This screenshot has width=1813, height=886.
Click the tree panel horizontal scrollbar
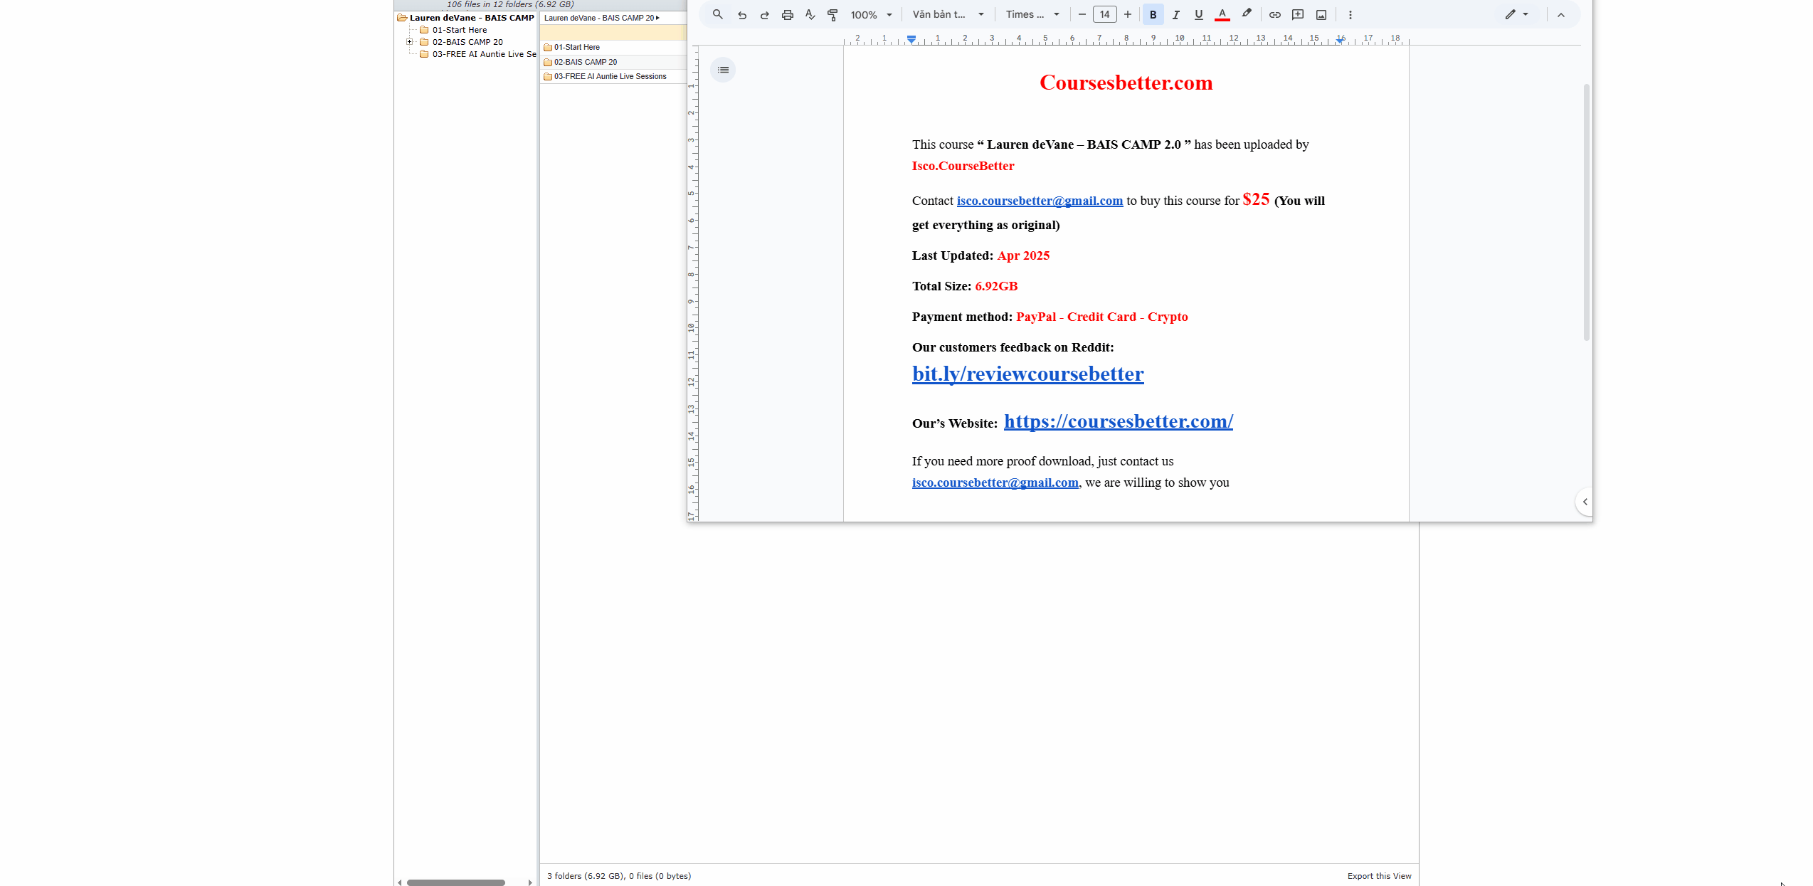[456, 882]
